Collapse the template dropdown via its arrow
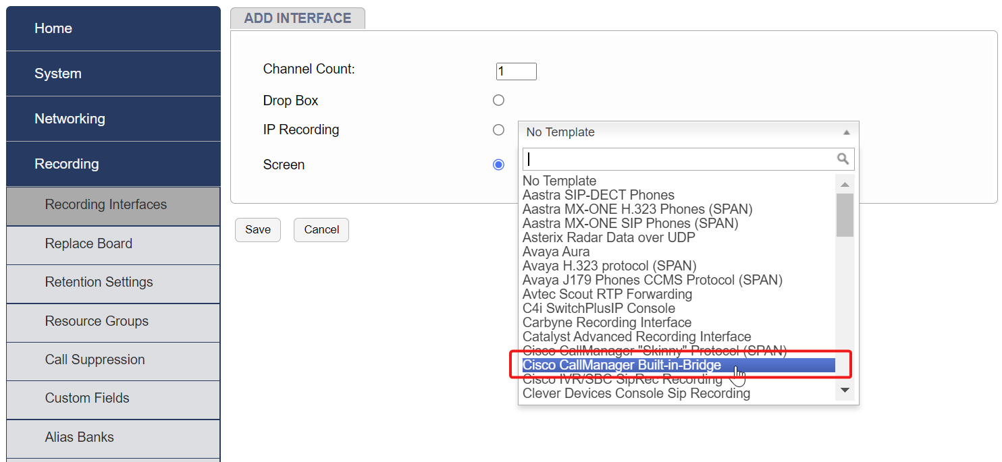 click(846, 132)
